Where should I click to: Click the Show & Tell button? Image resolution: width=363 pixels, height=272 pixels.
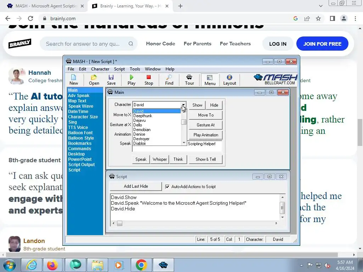click(206, 159)
